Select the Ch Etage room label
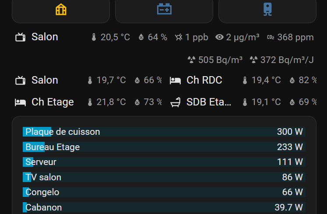Viewport: 327px width, 214px height. [x=53, y=102]
